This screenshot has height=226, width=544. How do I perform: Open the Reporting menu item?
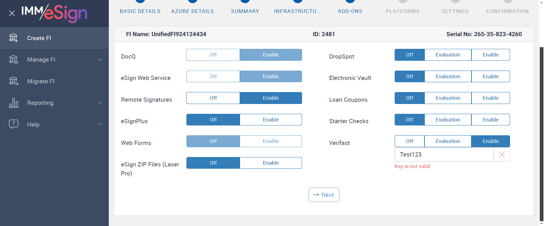click(54, 103)
